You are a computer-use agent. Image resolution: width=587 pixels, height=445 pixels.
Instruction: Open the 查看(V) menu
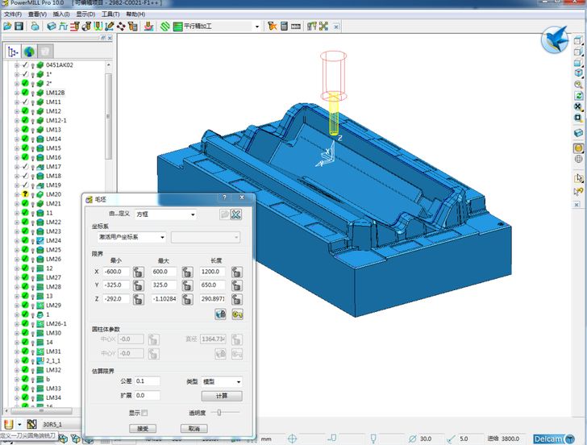[x=37, y=15]
